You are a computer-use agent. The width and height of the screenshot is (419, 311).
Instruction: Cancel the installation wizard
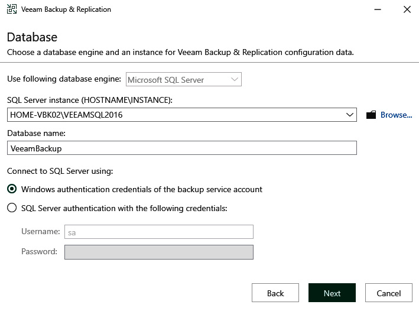coord(389,293)
